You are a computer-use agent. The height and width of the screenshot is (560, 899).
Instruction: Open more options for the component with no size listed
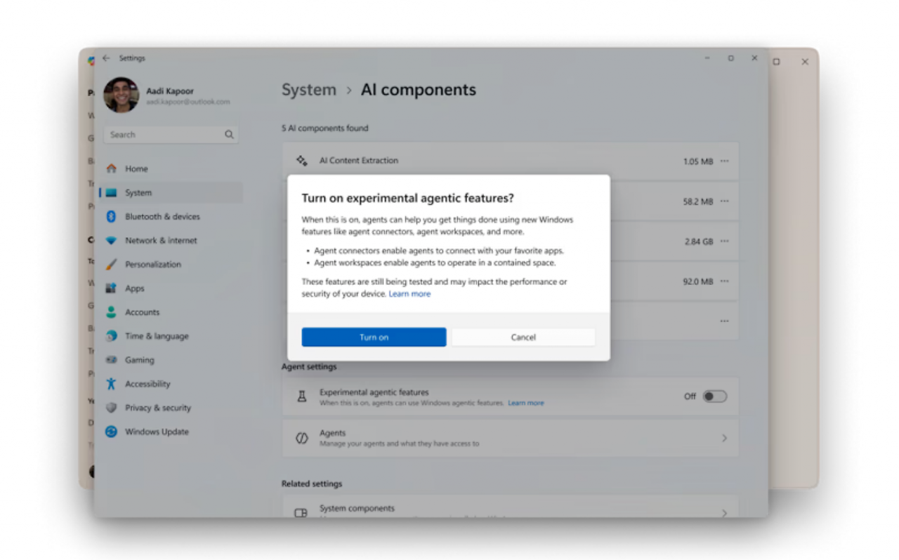coord(724,321)
